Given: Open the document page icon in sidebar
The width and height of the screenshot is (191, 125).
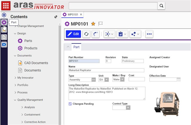Looking at the screenshot, I should click(4, 37).
